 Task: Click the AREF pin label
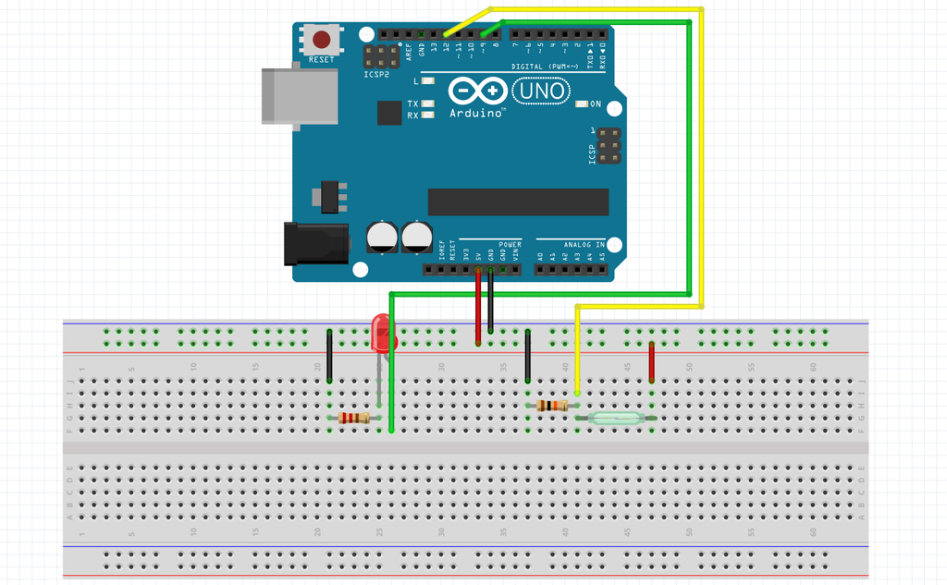point(409,51)
